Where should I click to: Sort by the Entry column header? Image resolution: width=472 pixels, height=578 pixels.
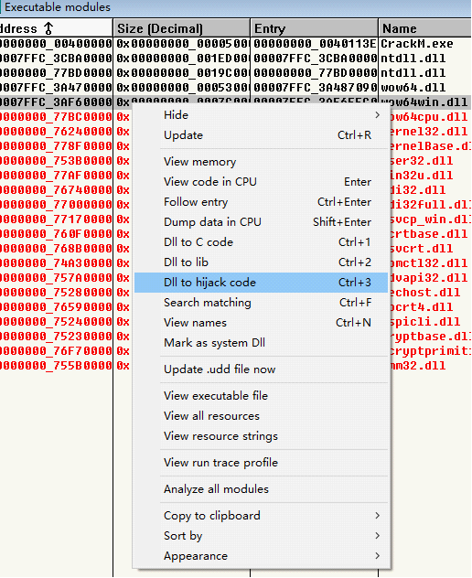point(315,28)
